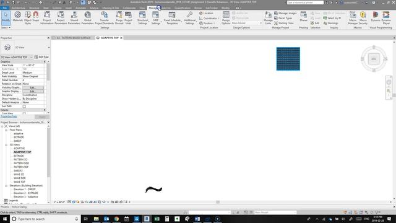Open the Warnings list
This screenshot has width=396, height=223.
tap(330, 23)
